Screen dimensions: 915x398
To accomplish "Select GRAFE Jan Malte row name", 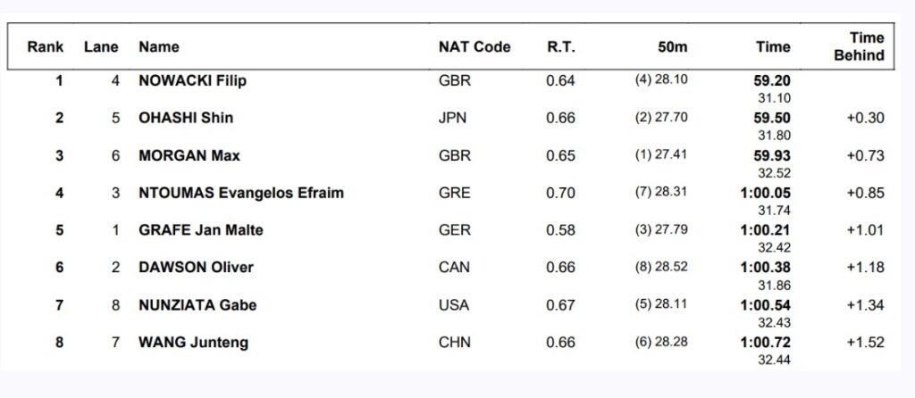I will pyautogui.click(x=201, y=230).
